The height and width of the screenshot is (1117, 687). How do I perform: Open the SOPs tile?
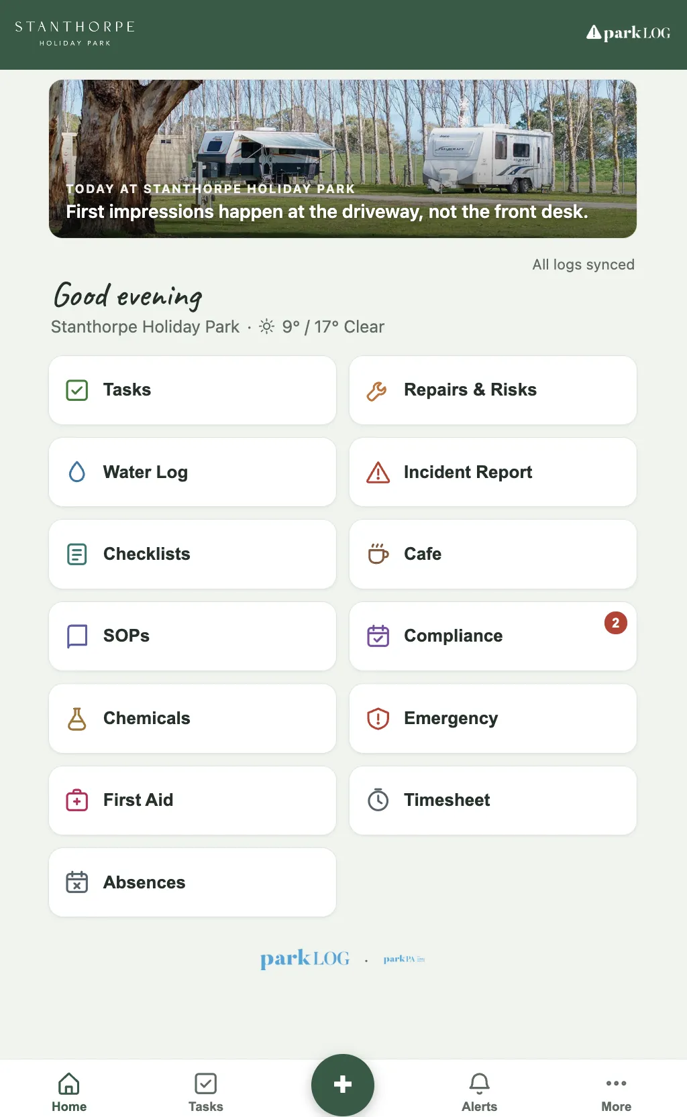click(193, 636)
